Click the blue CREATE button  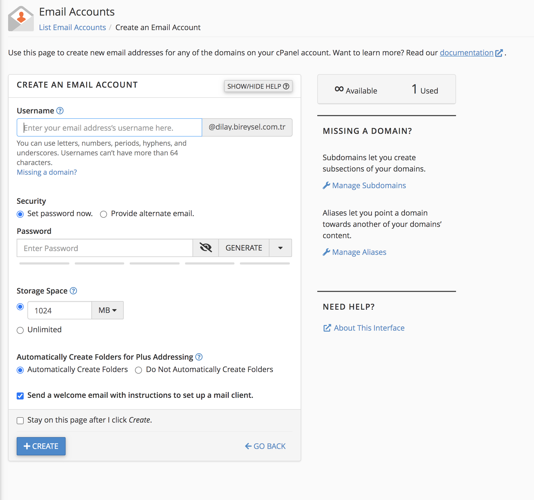pos(41,446)
